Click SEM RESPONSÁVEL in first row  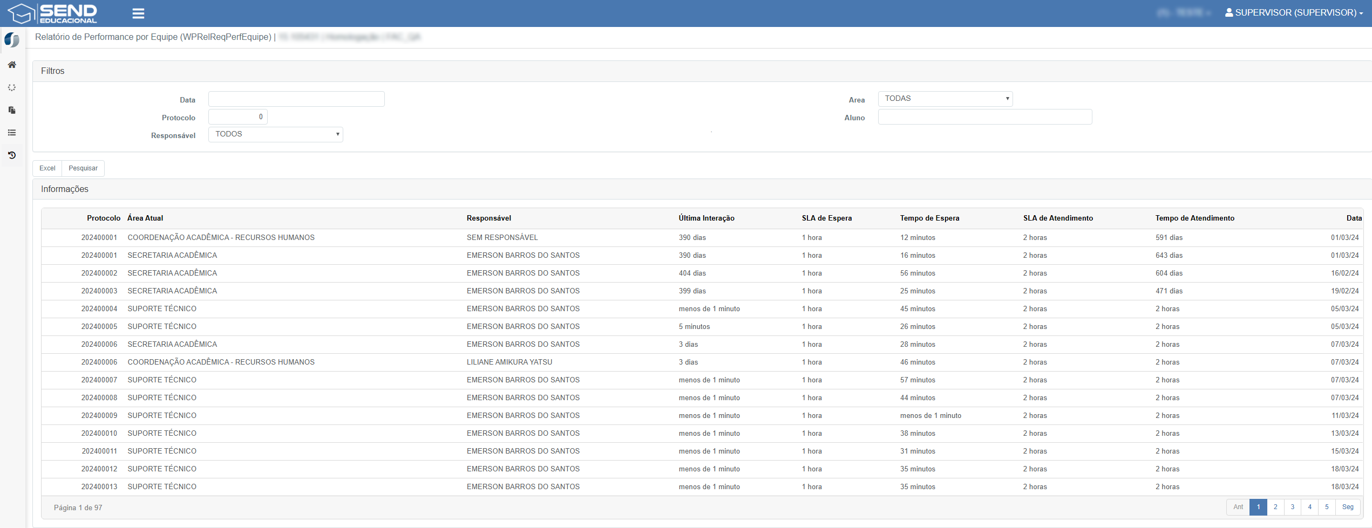click(502, 238)
